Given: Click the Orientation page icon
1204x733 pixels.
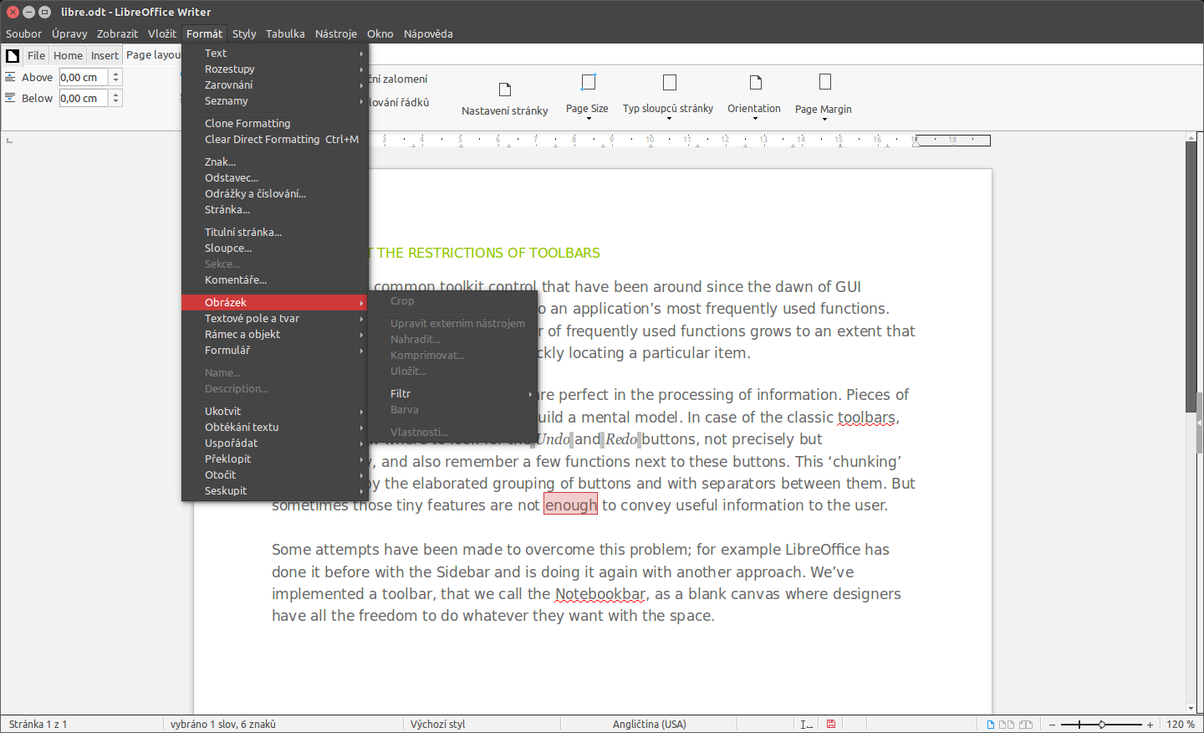Looking at the screenshot, I should coord(755,82).
